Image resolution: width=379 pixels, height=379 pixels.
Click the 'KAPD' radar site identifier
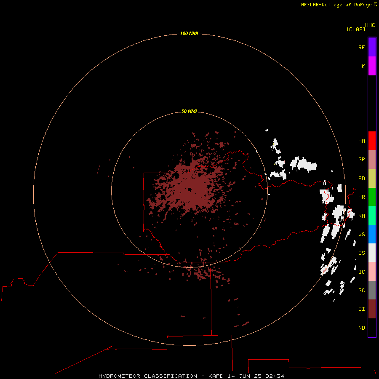click(x=216, y=376)
